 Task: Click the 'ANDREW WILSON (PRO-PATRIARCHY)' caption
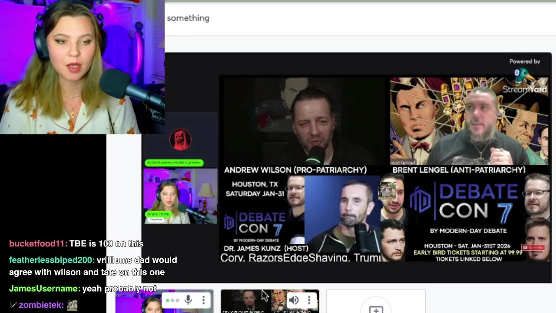[x=295, y=170]
